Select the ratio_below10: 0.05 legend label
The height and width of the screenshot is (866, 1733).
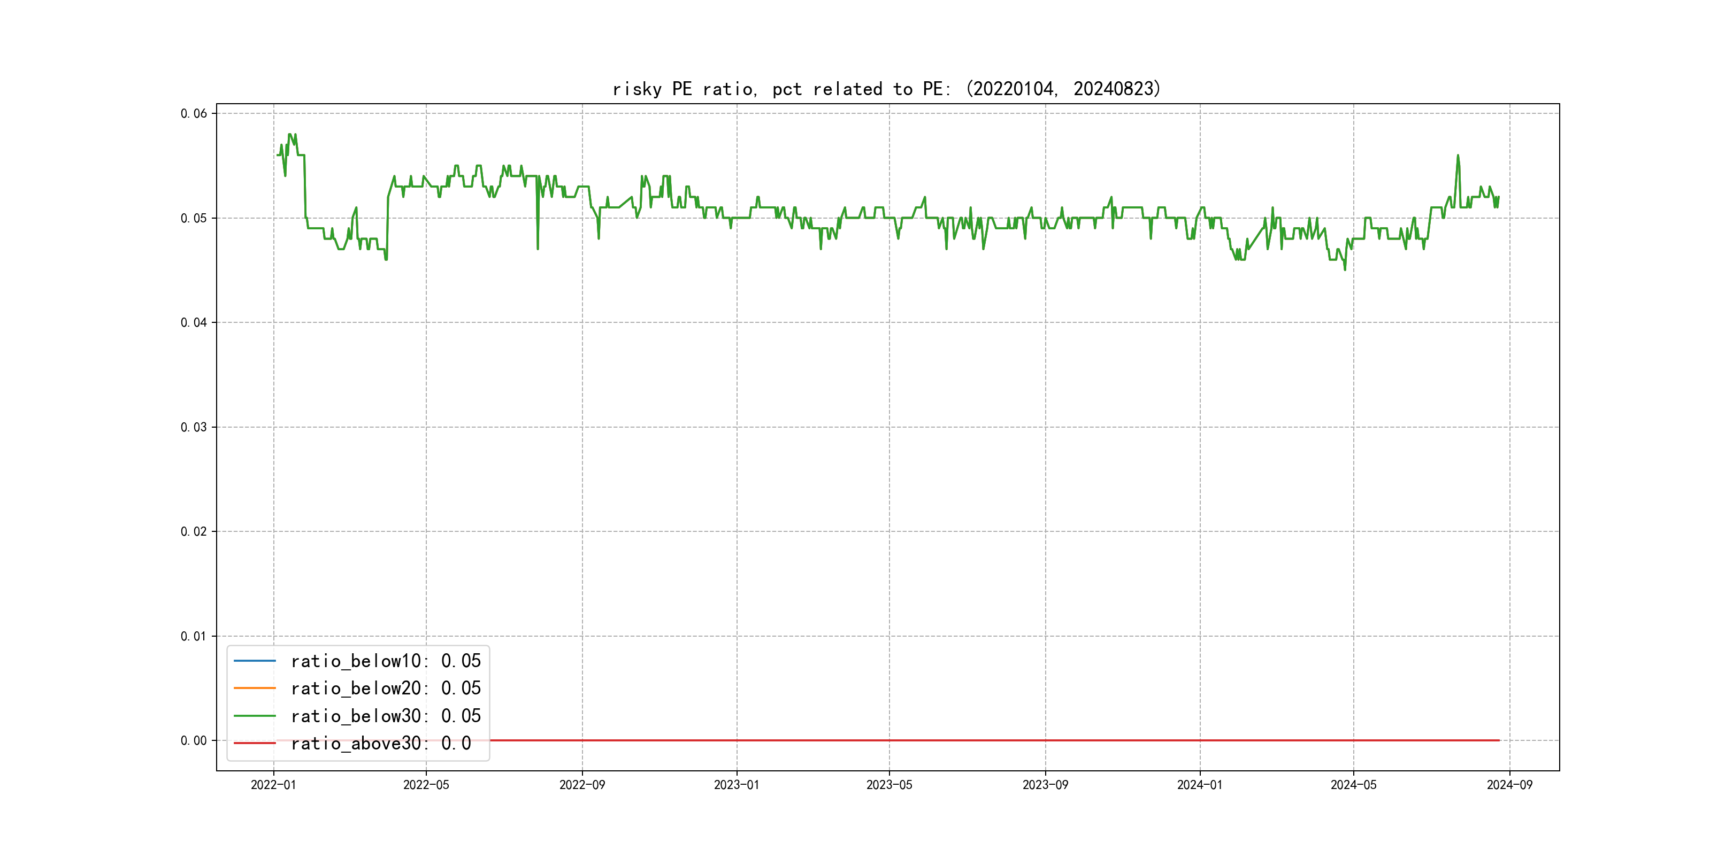pyautogui.click(x=386, y=661)
